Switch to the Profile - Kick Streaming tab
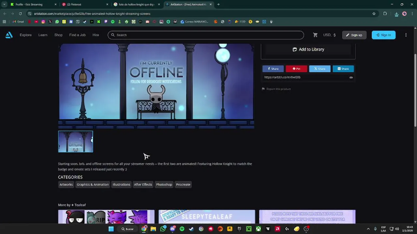 pyautogui.click(x=33, y=4)
